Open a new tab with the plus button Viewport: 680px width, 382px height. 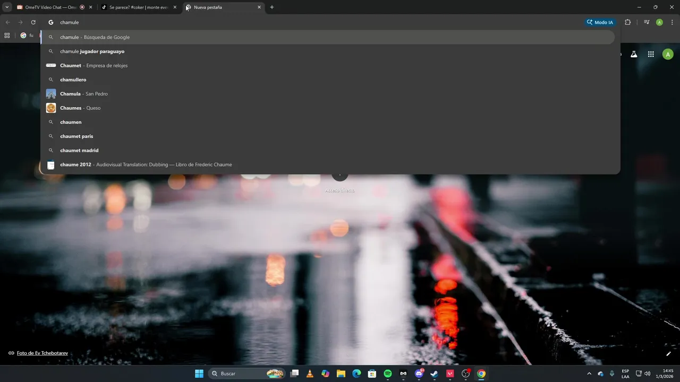[272, 7]
